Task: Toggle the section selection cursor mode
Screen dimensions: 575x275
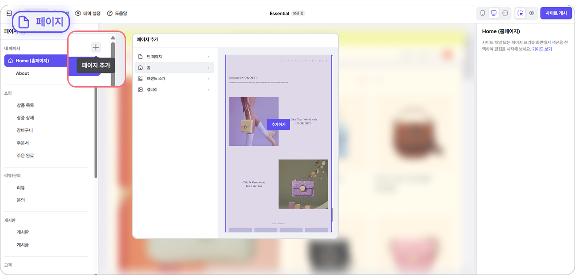Action: [x=520, y=13]
